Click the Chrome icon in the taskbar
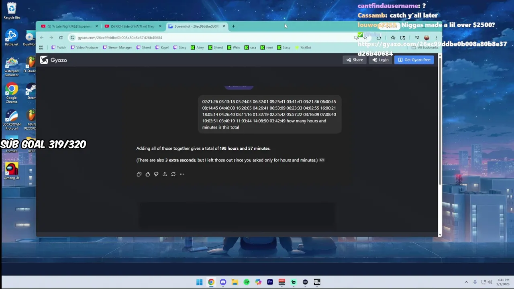This screenshot has width=514, height=289. click(x=211, y=282)
